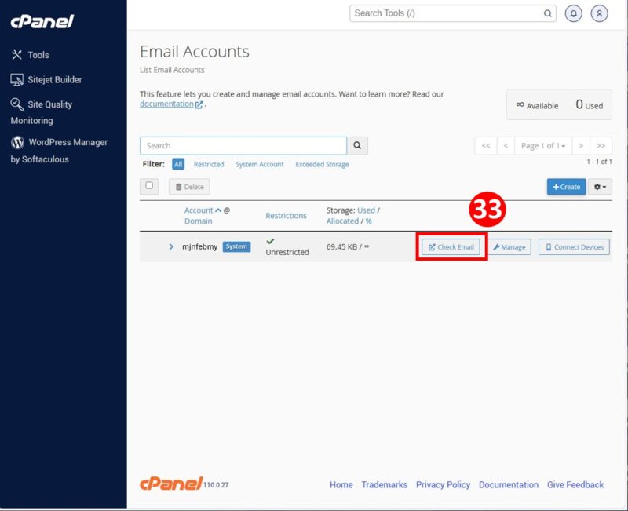
Task: Open the notifications bell
Action: [x=568, y=13]
